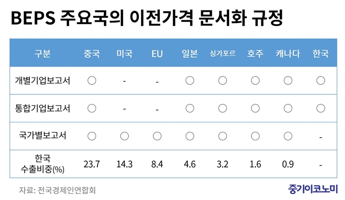Click the circle for 한국 개별기업보고서
Image resolution: width=345 pixels, height=200 pixels.
point(320,80)
